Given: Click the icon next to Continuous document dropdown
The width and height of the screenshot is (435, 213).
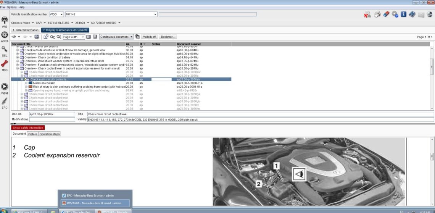Looking at the screenshot, I should [137, 37].
